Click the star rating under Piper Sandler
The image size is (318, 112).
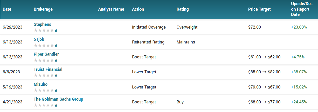(44, 61)
